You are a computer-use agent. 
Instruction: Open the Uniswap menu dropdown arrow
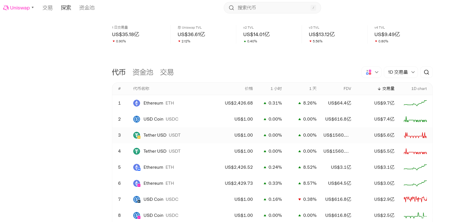pyautogui.click(x=33, y=8)
